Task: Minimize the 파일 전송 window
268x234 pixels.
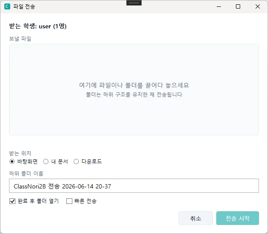Action: 219,6
